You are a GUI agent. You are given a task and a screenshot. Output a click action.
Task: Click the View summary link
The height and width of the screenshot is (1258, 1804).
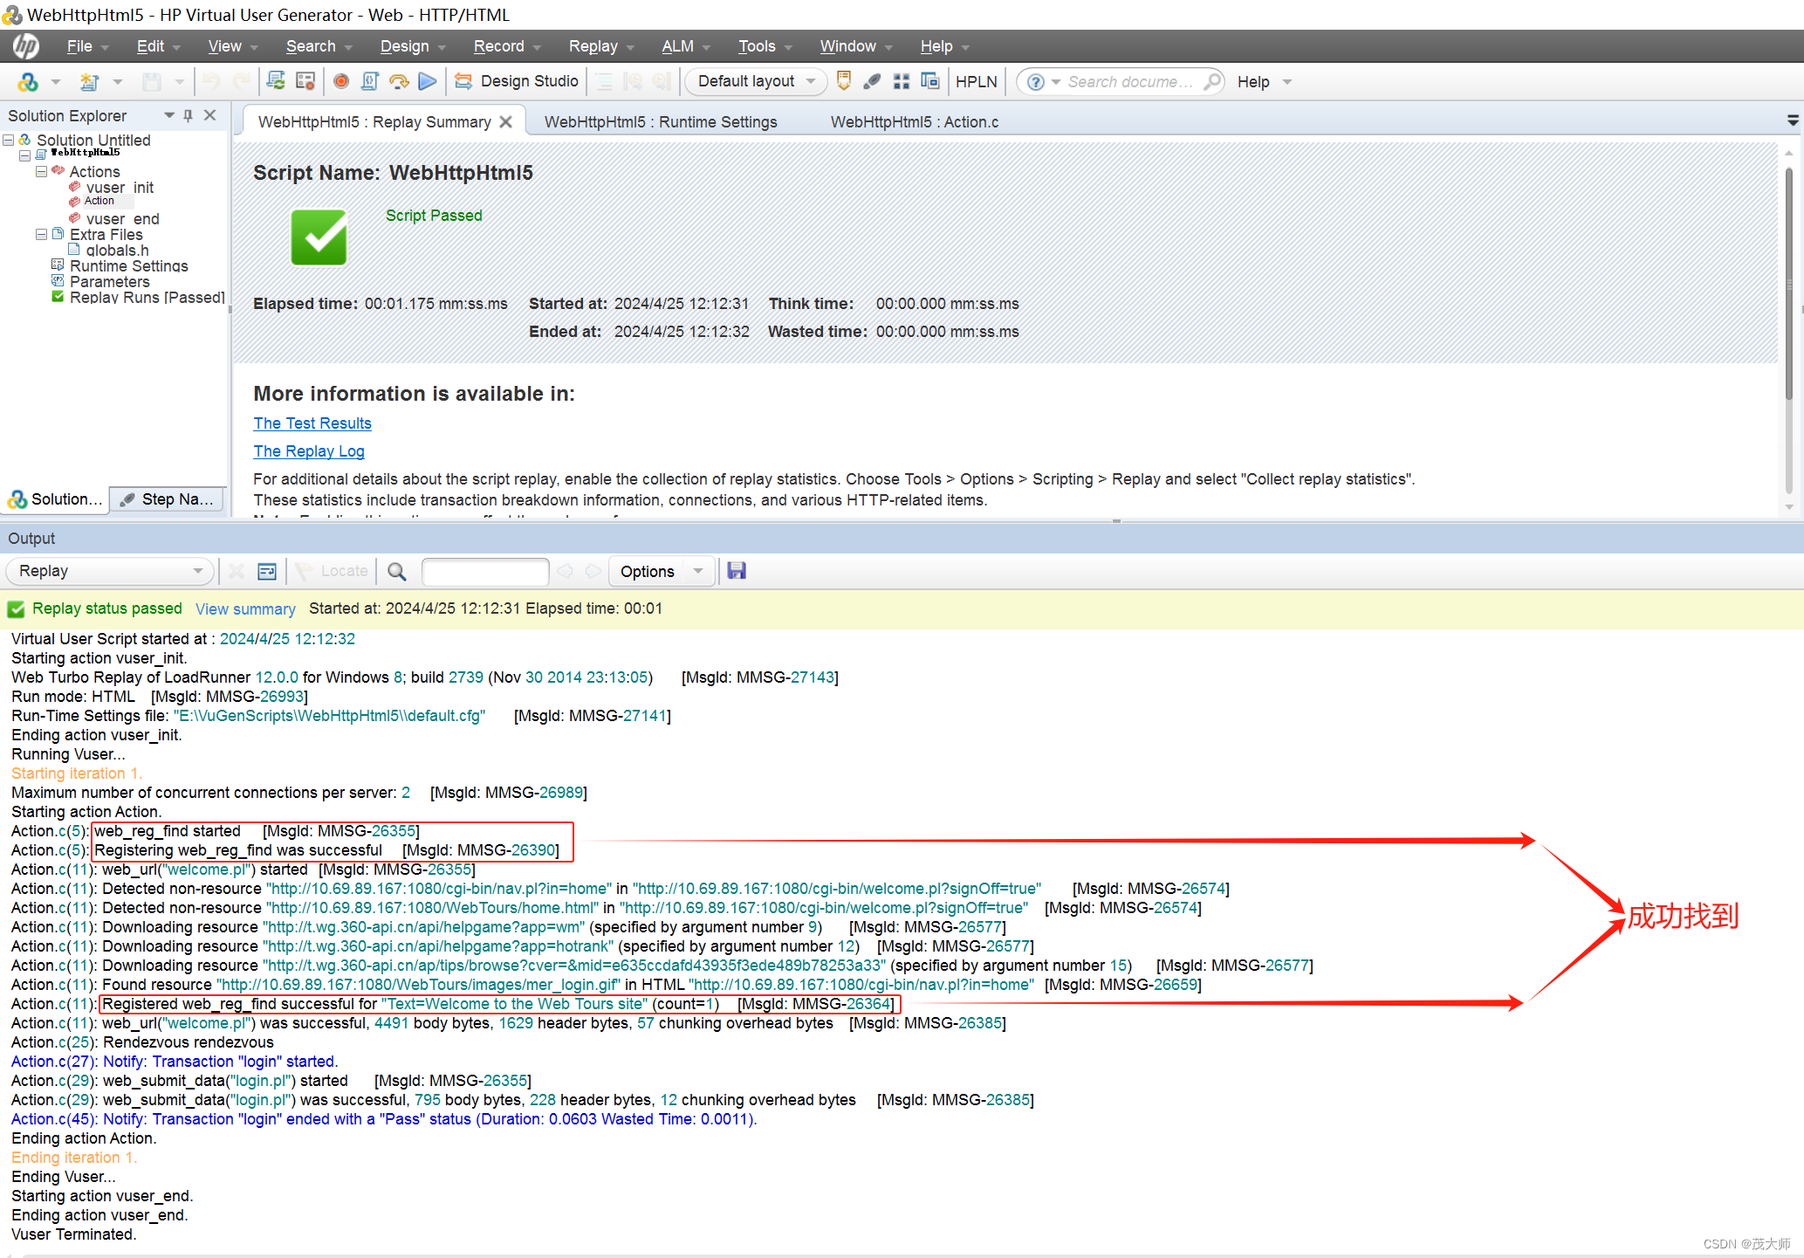tap(244, 608)
